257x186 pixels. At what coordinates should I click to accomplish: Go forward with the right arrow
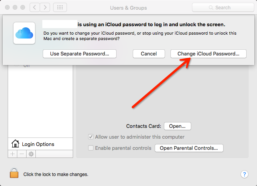tap(45, 7)
